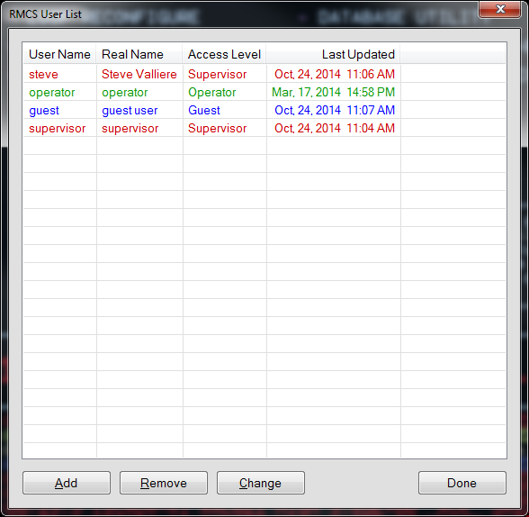Click the Add button
This screenshot has width=529, height=517.
pyautogui.click(x=67, y=483)
